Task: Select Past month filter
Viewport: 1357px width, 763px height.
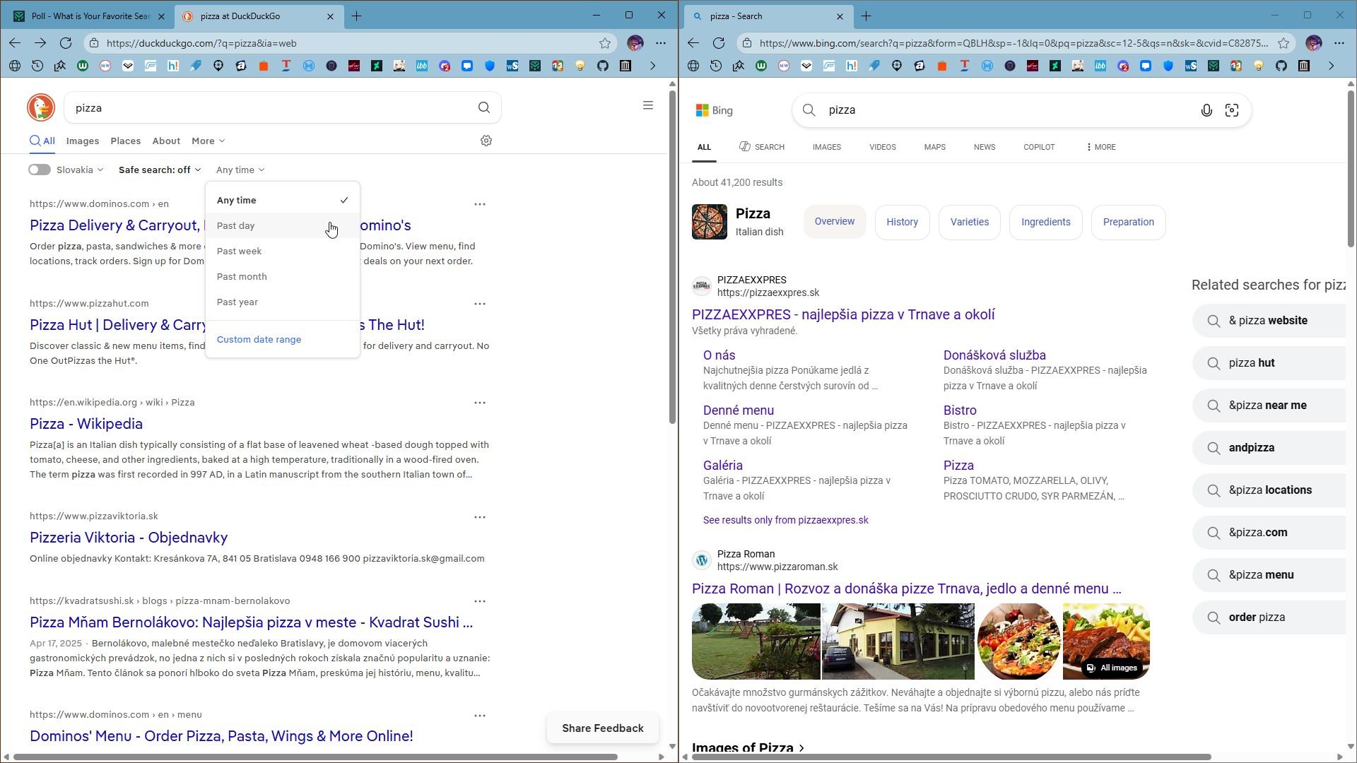Action: (283, 276)
